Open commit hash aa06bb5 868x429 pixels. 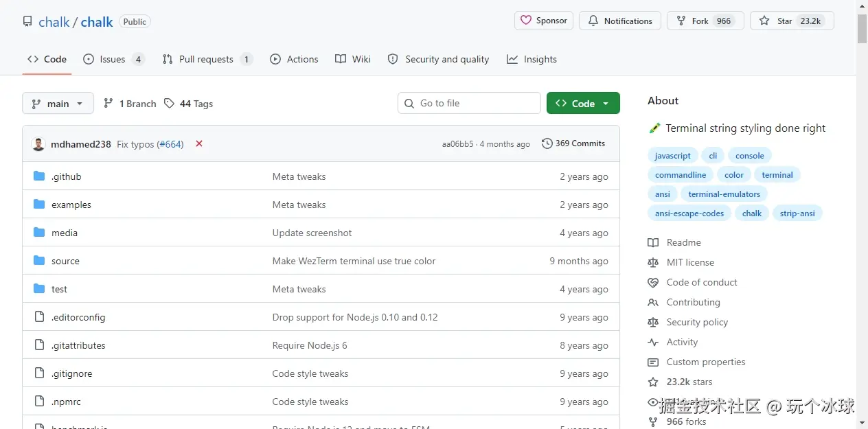tap(457, 144)
